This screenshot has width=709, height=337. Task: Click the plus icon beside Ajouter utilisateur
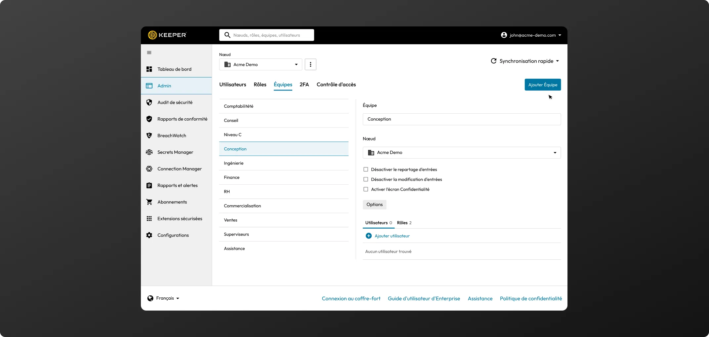369,236
